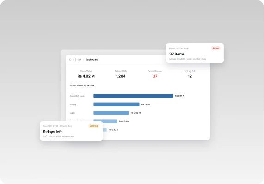
Task: Click the 'Galle' outlet label
Action: coord(72,113)
